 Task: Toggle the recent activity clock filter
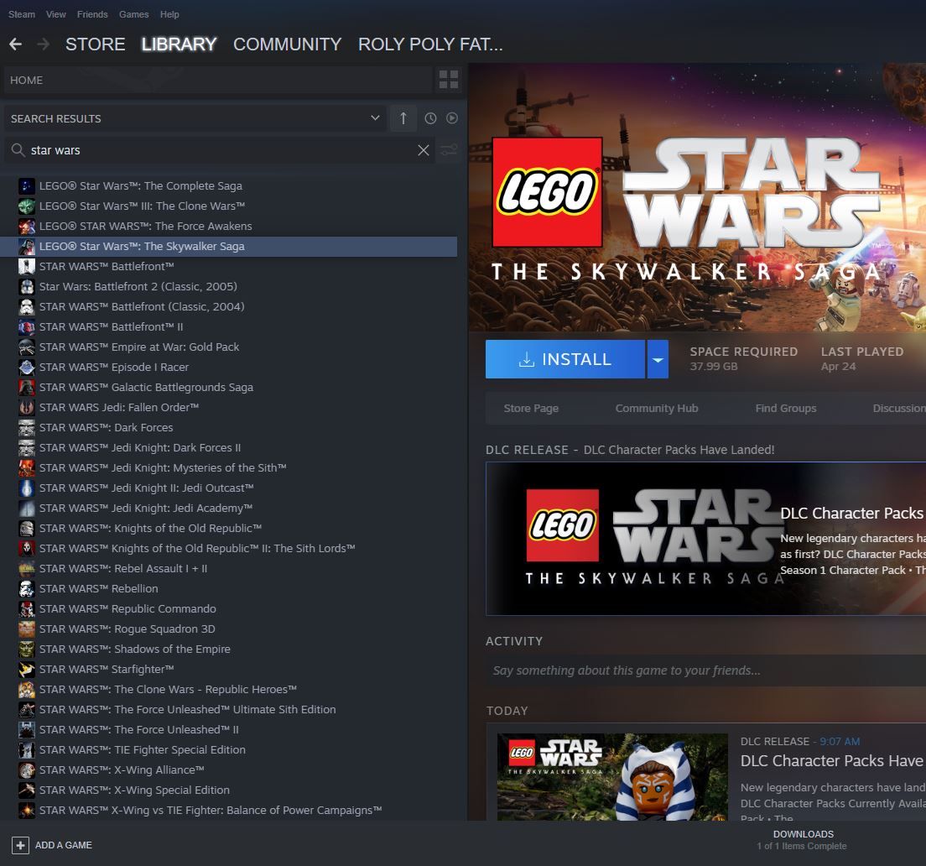[x=430, y=118]
